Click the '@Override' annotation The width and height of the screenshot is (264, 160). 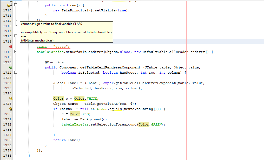[x=54, y=62]
